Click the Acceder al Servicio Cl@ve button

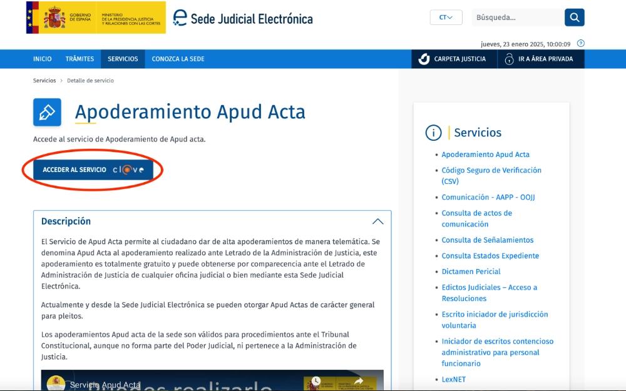(x=91, y=169)
